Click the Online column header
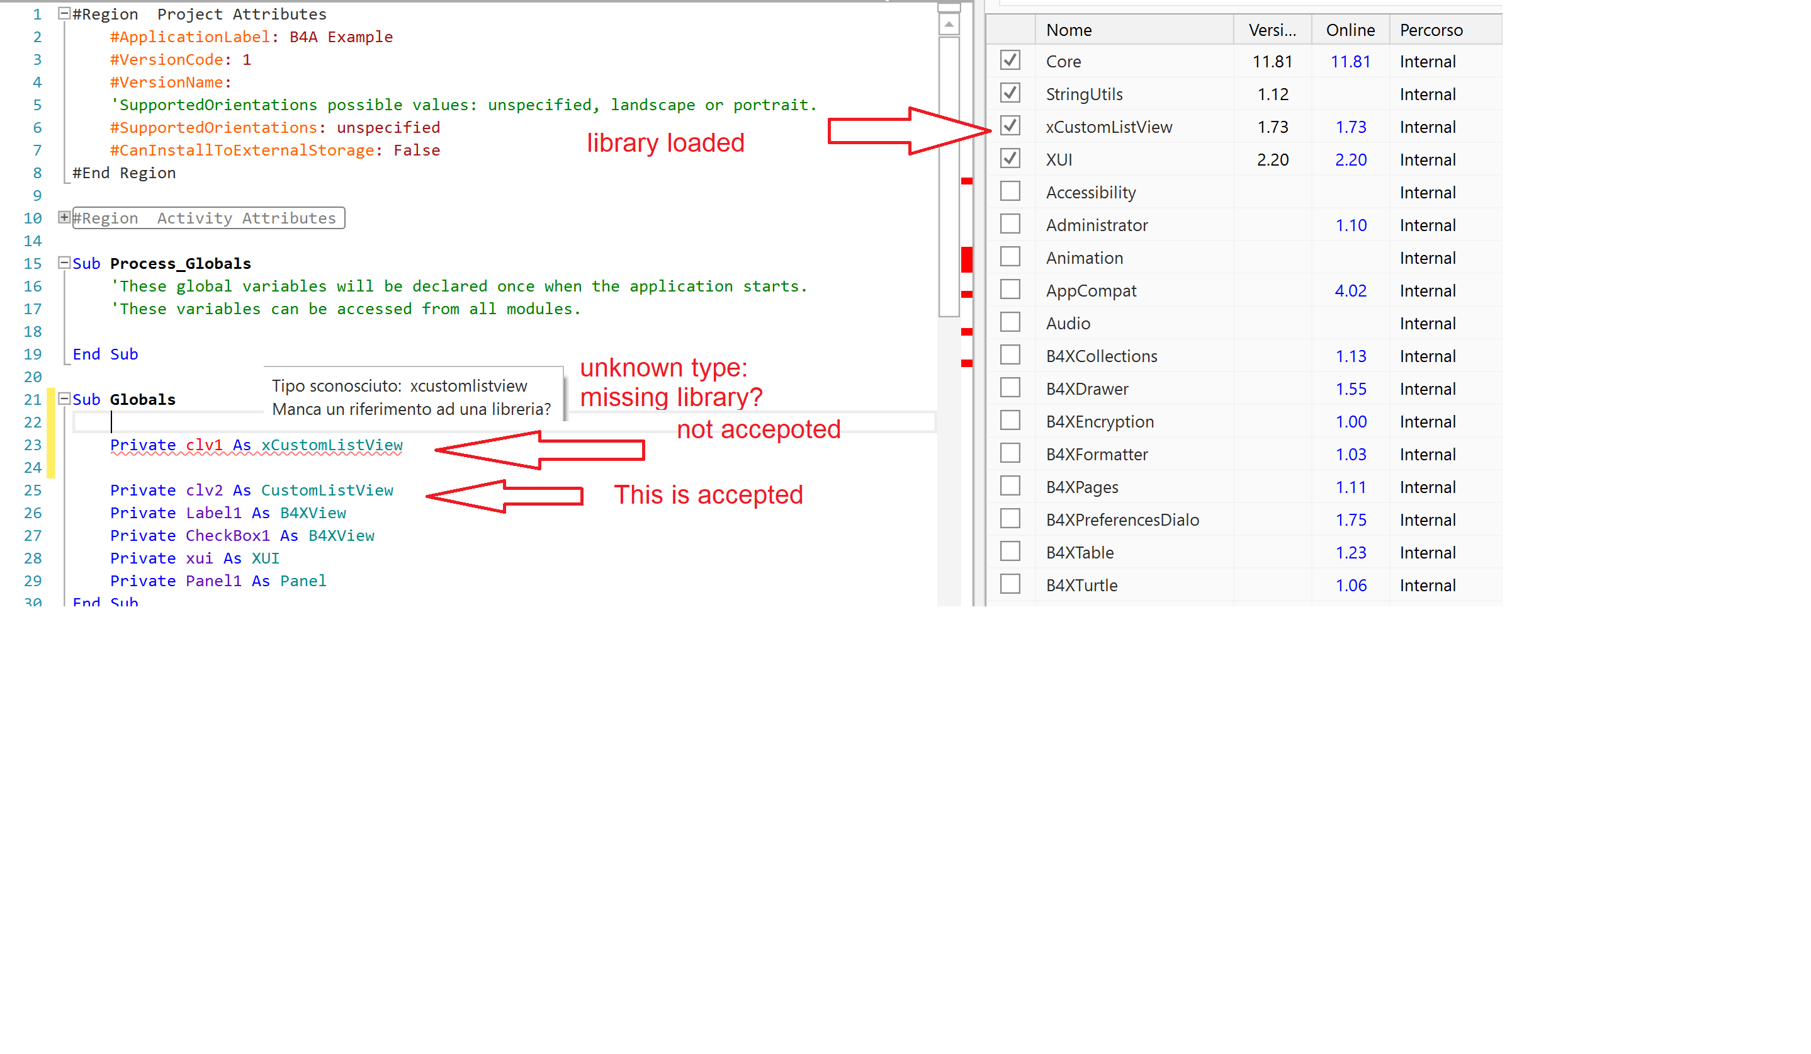Viewport: 1811px width, 1054px height. [x=1350, y=30]
